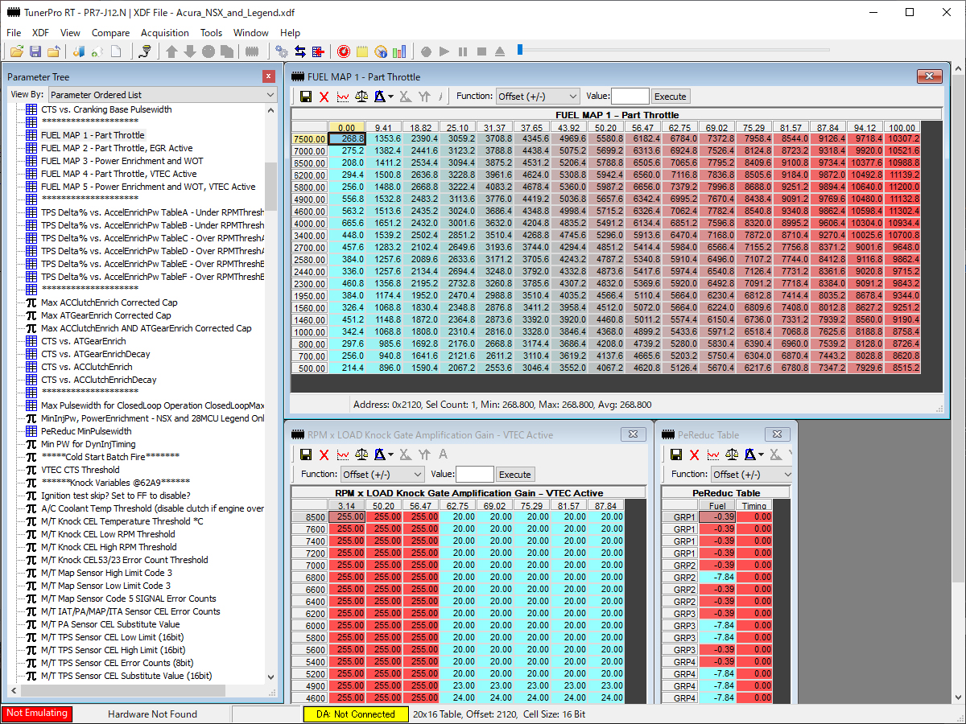Viewport: 966px width, 724px height.
Task: Select FUEL MAP 4 - Part Throttle, VTEC Active
Action: [x=119, y=174]
